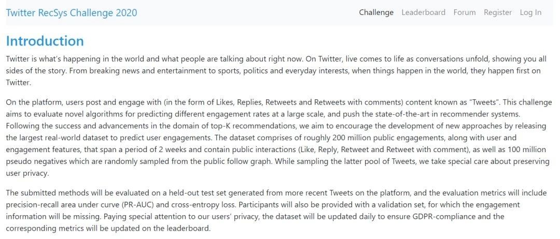Go to the Forum section

[x=464, y=12]
